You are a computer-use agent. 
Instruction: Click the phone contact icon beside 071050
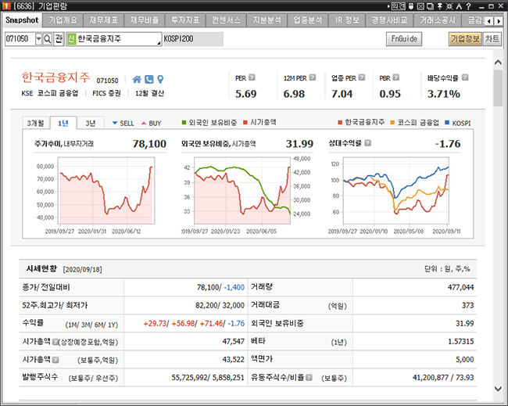point(148,80)
